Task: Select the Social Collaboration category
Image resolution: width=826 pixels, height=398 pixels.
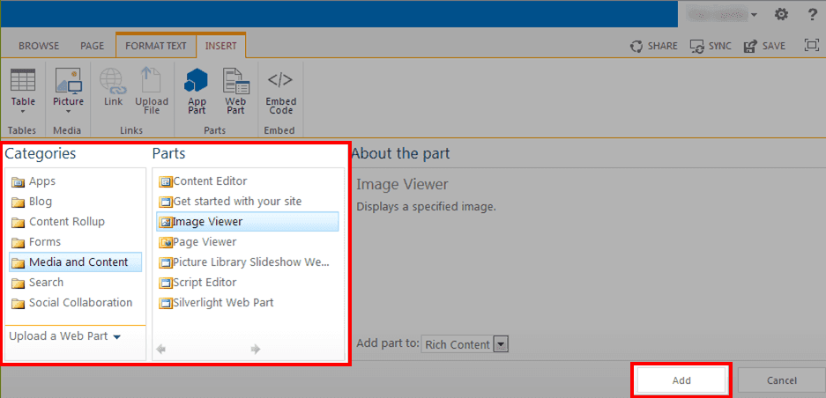Action: point(80,303)
